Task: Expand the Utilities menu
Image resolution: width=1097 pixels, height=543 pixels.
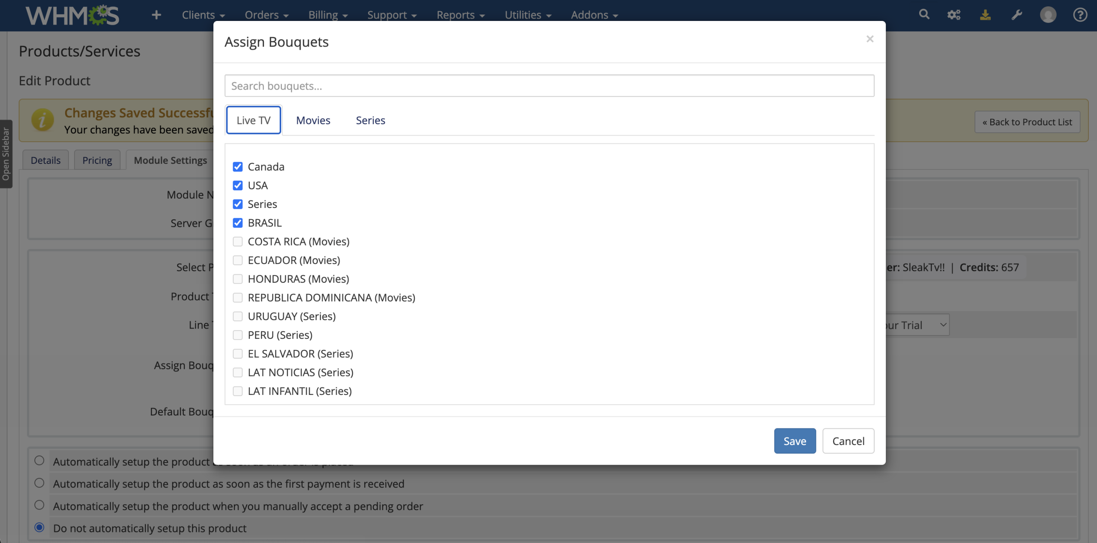Action: coord(528,15)
